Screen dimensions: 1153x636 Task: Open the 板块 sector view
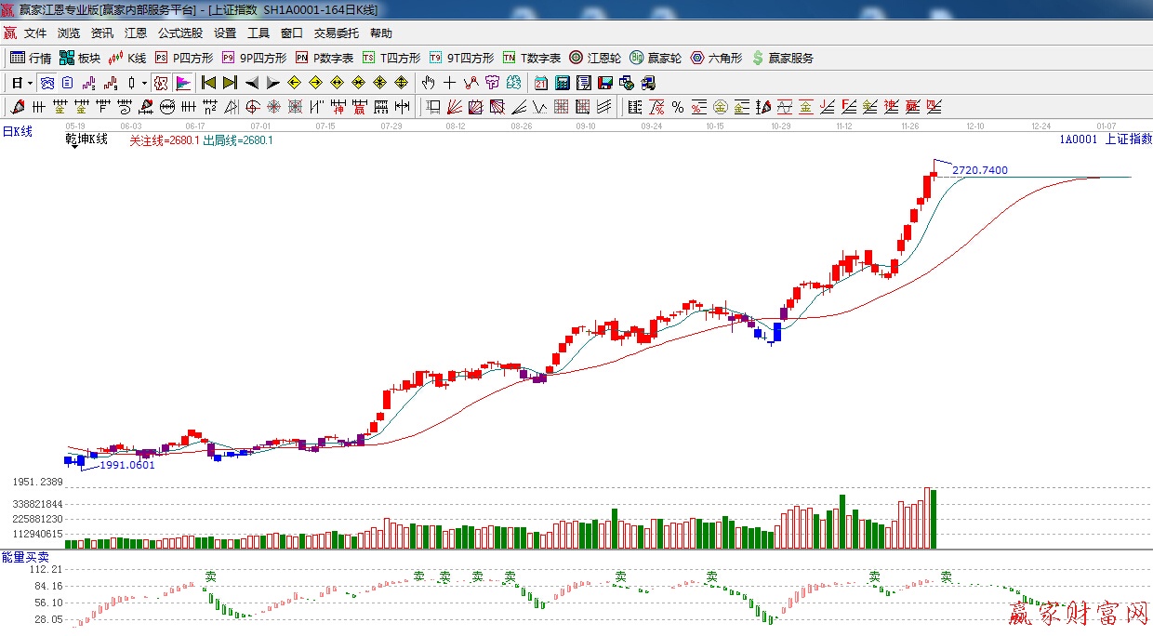pos(79,58)
